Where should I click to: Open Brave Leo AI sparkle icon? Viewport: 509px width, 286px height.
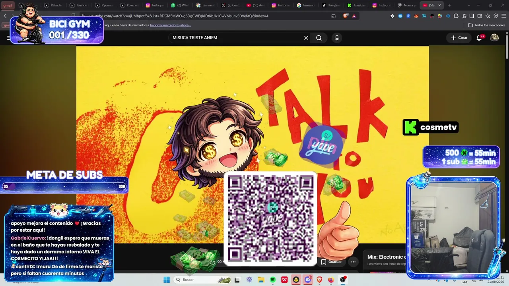tap(488, 16)
